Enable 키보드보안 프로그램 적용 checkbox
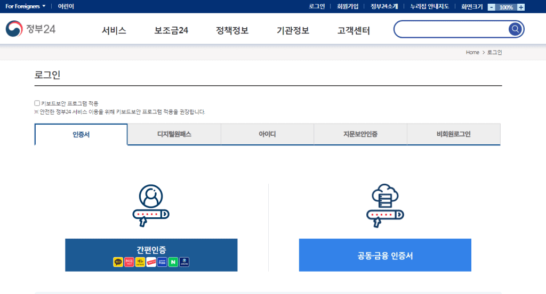This screenshot has width=546, height=294. (x=37, y=103)
